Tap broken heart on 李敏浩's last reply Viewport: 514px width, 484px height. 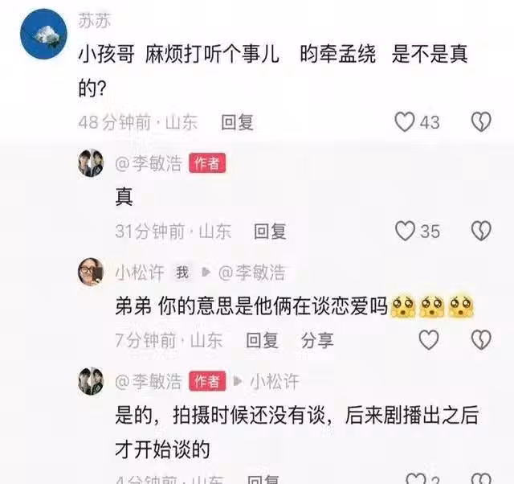tap(481, 480)
